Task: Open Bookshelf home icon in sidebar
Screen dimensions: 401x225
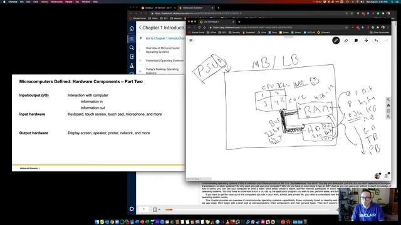Action: 132,28
